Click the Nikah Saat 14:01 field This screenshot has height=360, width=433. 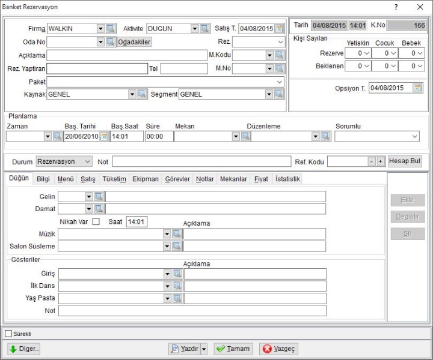pyautogui.click(x=137, y=222)
